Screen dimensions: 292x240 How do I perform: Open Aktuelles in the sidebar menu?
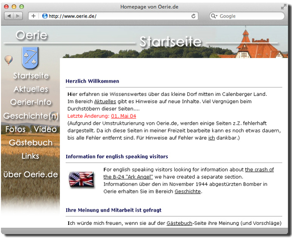coord(31,89)
